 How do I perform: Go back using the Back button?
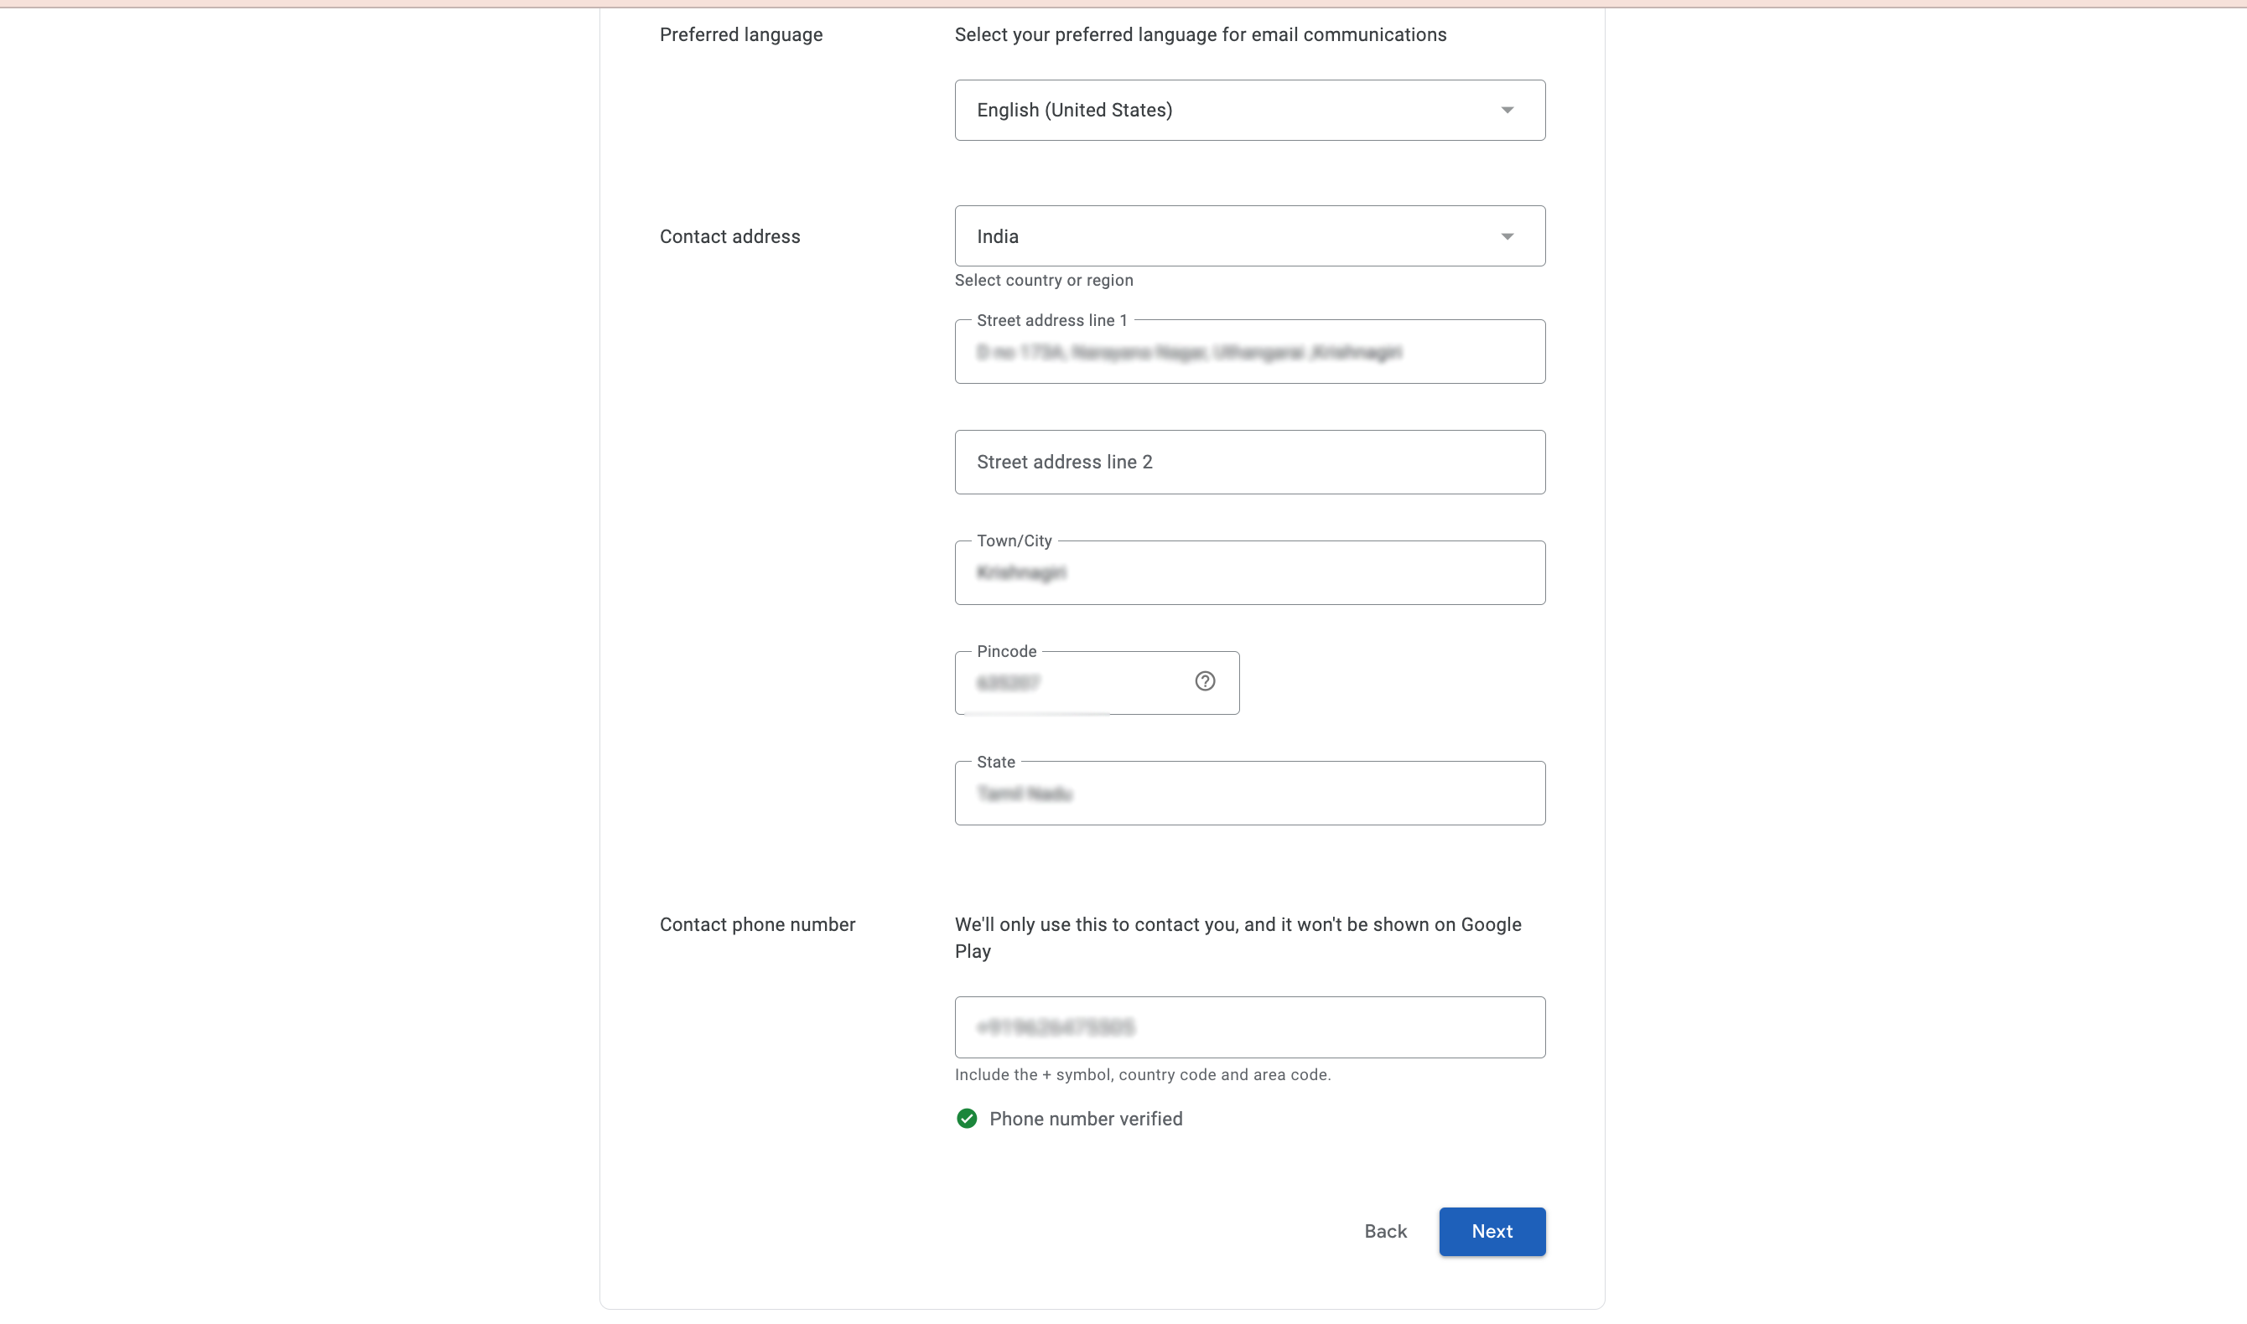point(1385,1231)
